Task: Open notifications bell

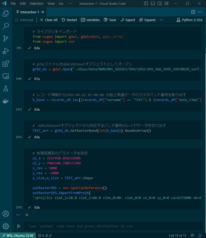Action: (200, 235)
